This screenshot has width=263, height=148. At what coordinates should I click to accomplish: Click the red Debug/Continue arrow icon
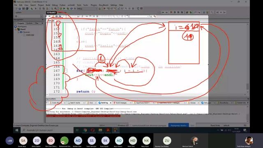(104, 8)
